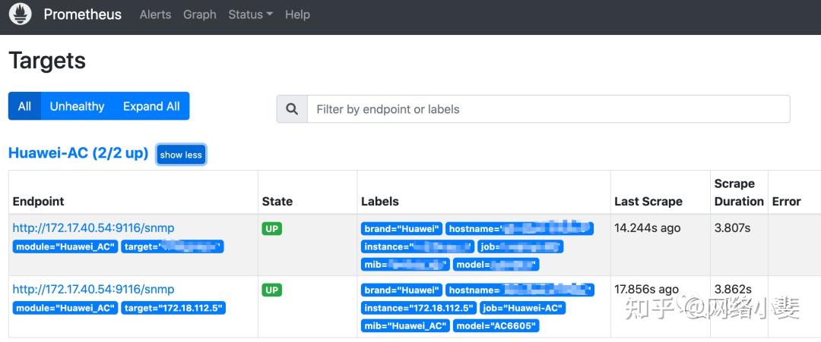This screenshot has height=342, width=821.
Task: Click the Prometheus flame logo icon
Action: click(20, 14)
